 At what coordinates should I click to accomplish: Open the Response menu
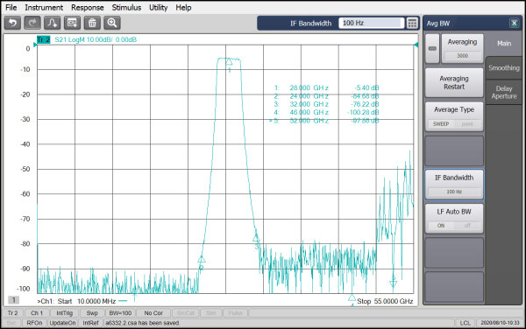pos(87,7)
